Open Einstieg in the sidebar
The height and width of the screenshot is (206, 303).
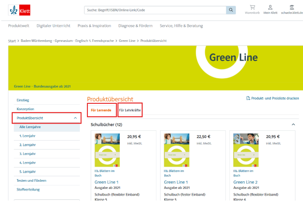pos(23,100)
